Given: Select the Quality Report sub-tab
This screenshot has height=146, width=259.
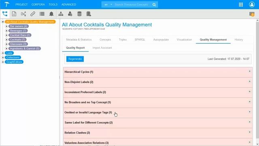Looking at the screenshot, I should point(75,48).
